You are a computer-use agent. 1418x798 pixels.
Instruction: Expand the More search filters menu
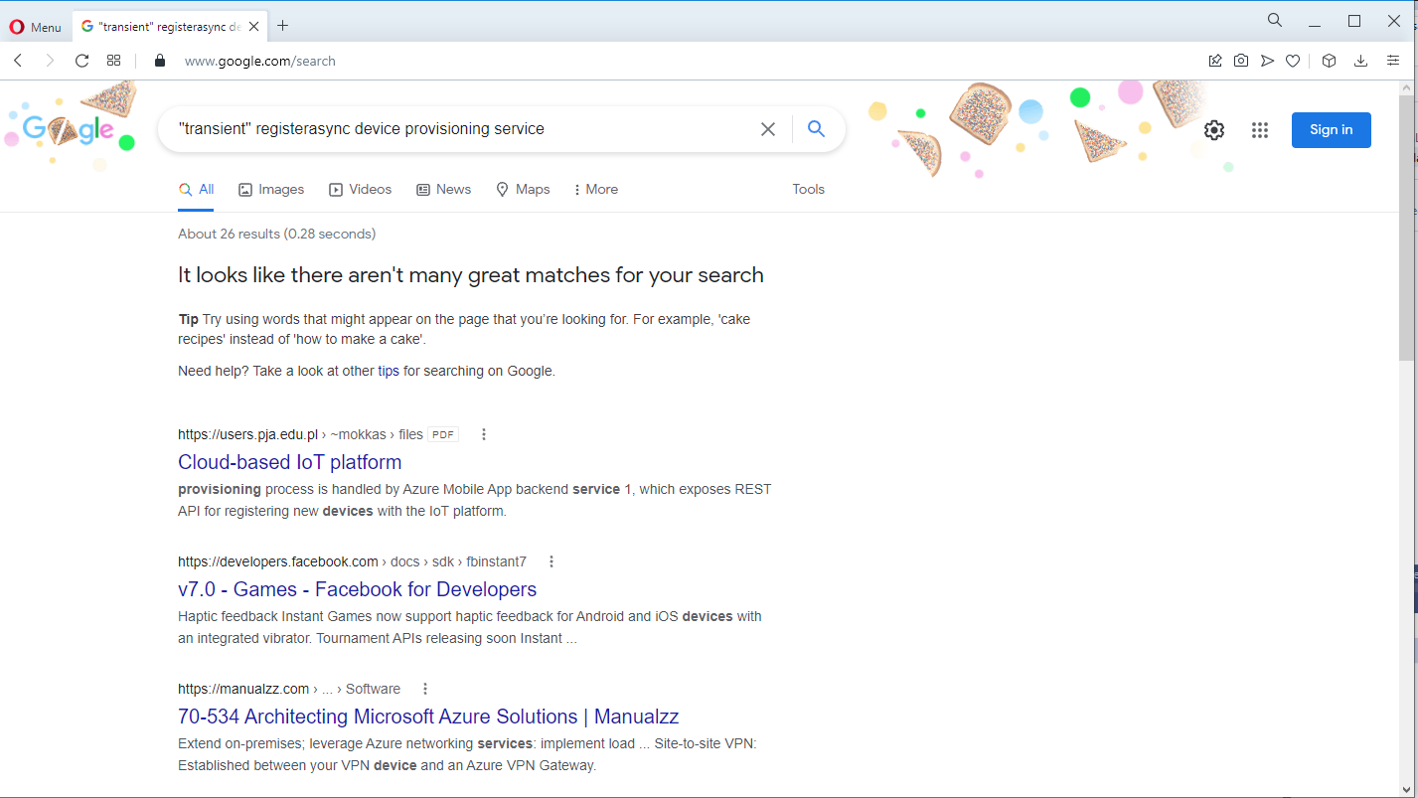(596, 189)
